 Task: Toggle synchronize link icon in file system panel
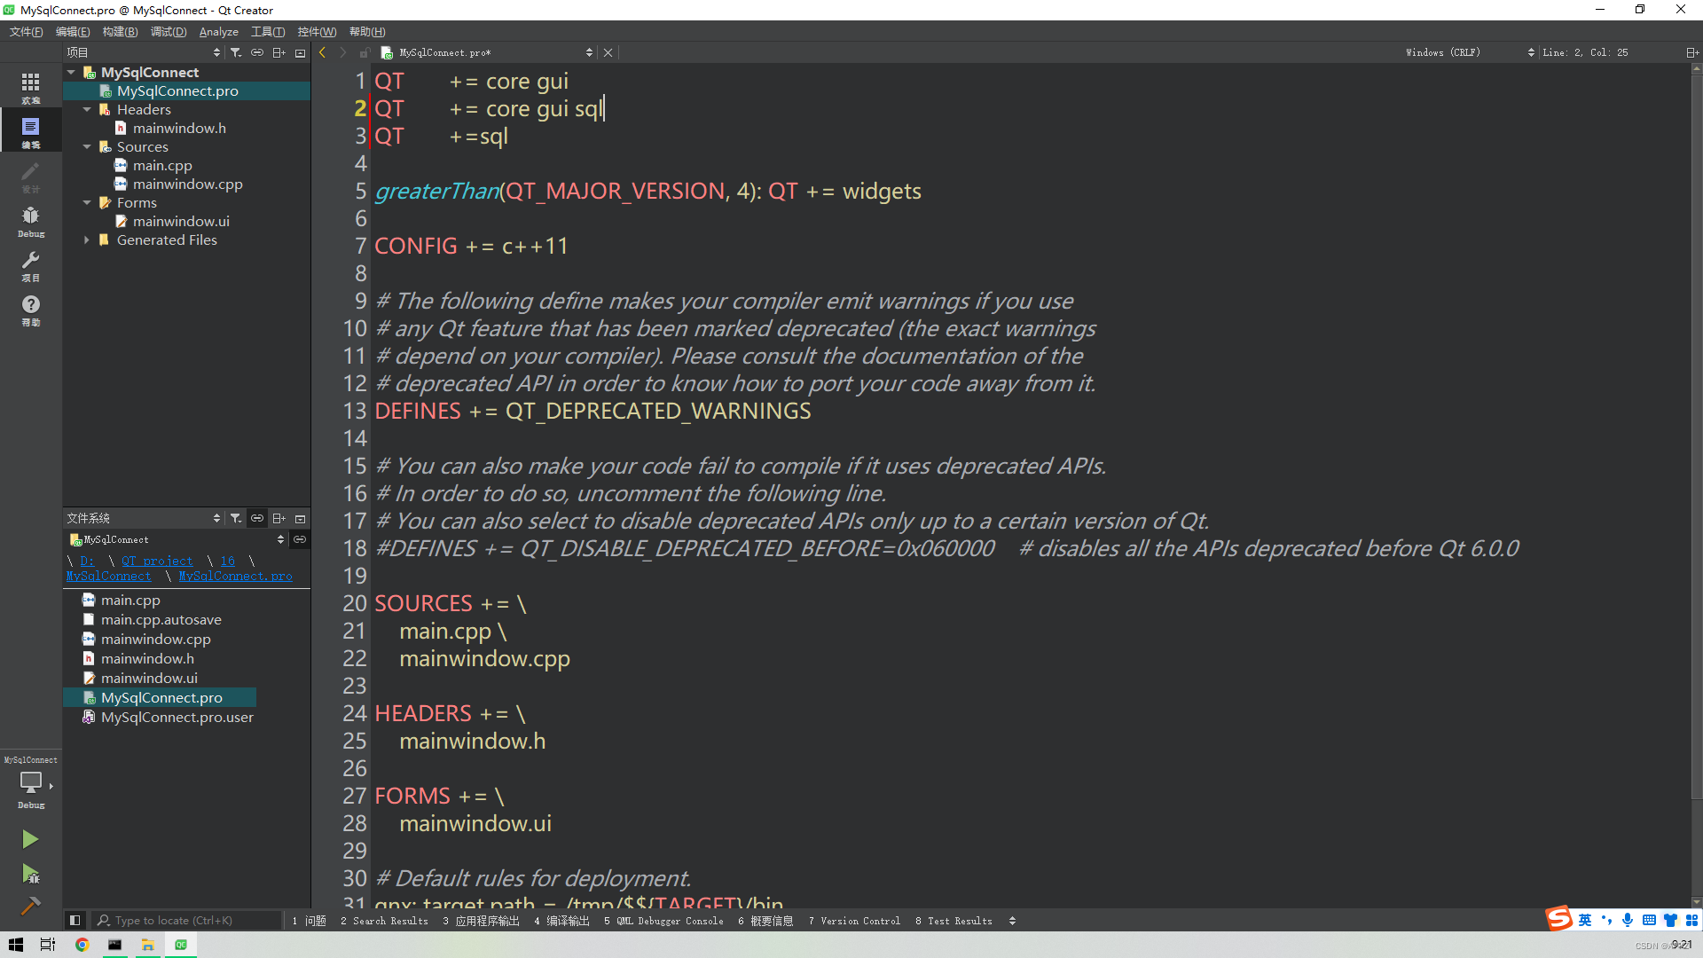(257, 518)
